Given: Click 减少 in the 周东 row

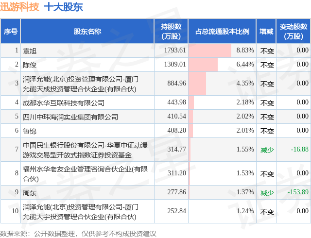Looking at the screenshot, I should tap(267, 192).
